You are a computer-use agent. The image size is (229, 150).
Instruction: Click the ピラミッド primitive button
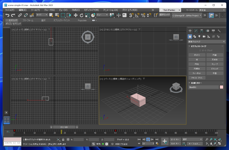pyautogui.click(x=215, y=69)
